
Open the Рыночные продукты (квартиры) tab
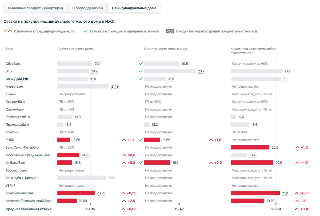[35, 8]
